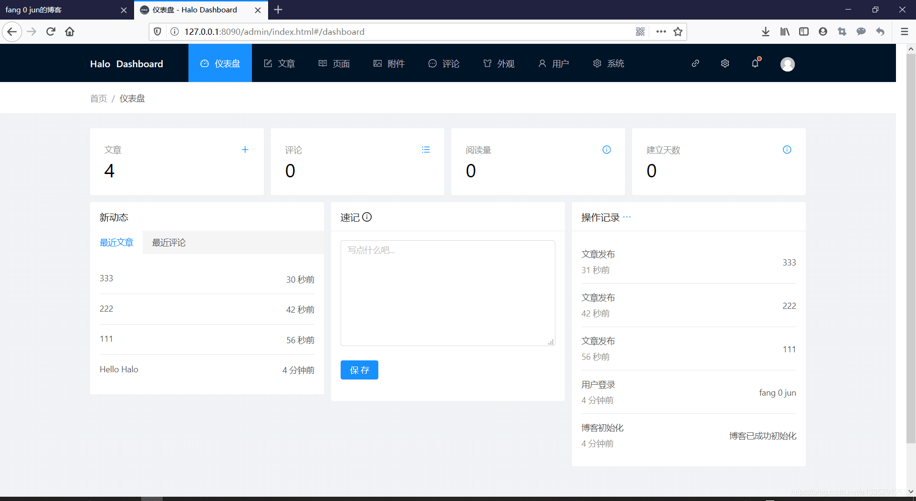Open the 附件 navigation item
Viewport: 916px width, 501px height.
click(x=389, y=63)
